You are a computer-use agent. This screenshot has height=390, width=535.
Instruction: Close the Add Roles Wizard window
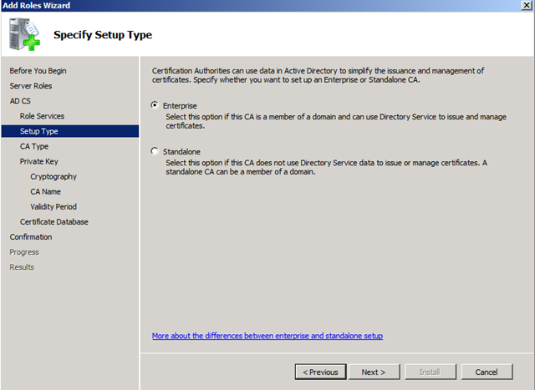[527, 5]
